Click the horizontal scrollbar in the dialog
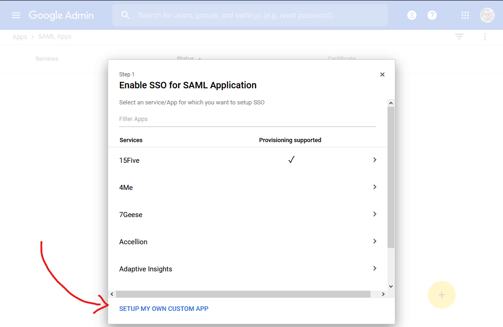 (x=243, y=294)
